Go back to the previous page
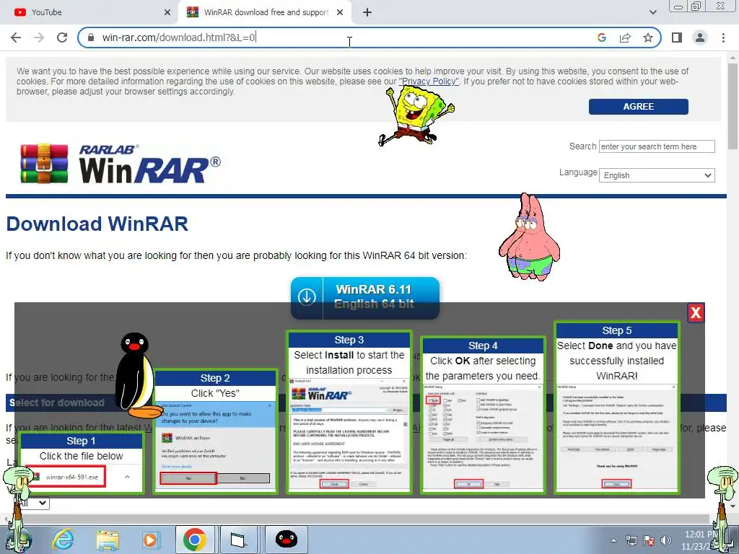739x554 pixels. (16, 38)
